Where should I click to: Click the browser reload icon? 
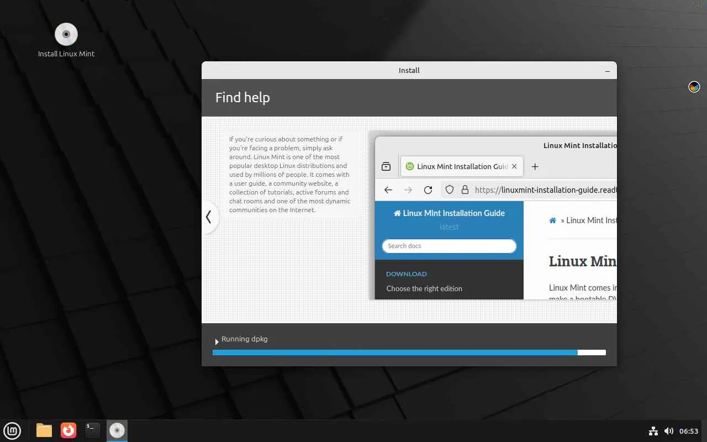[x=428, y=190]
